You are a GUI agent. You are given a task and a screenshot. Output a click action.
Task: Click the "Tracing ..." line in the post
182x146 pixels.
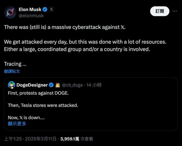(x=15, y=64)
